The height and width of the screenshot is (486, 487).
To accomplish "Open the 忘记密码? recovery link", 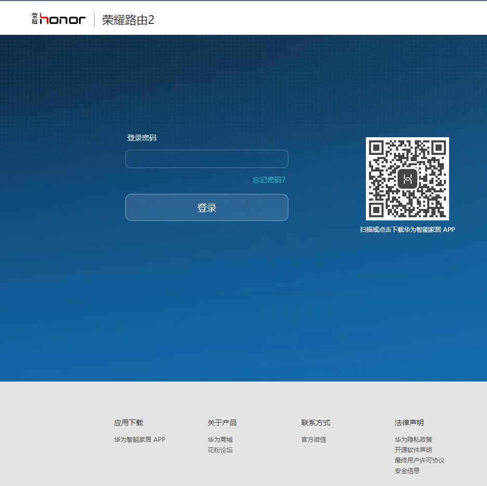I will (x=269, y=180).
